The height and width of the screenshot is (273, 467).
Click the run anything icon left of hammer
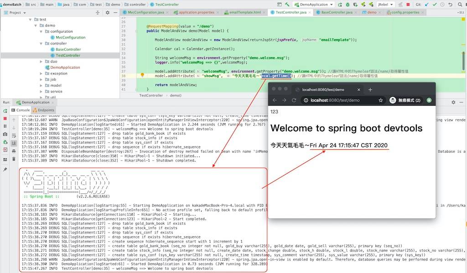pos(280,5)
